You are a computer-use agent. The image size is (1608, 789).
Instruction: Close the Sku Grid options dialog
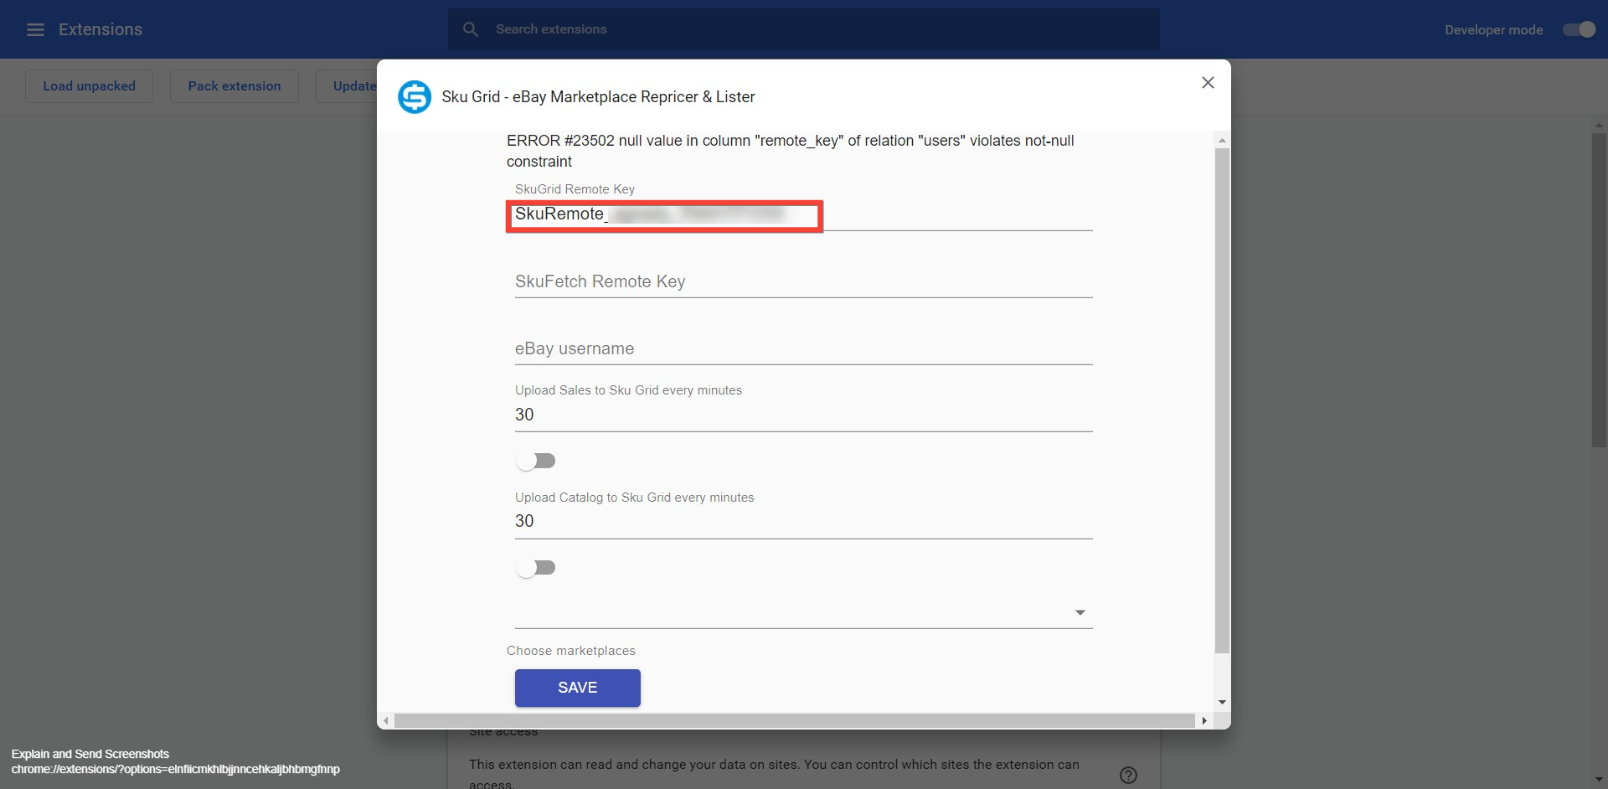tap(1208, 83)
